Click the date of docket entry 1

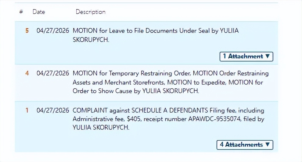[53, 111]
